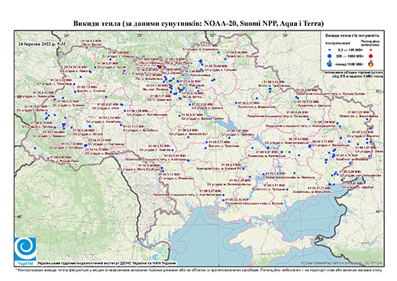This screenshot has width=397, height=281.
Task: Click the legend text понад 1000 МВт
Action: 350,63
